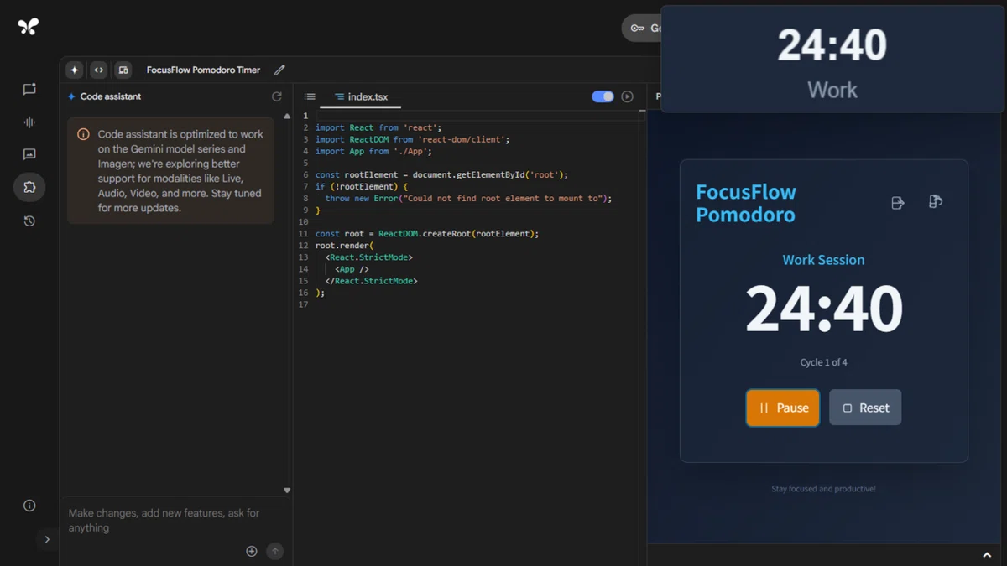This screenshot has width=1007, height=566.
Task: Click the line importing App from './App'
Action: (373, 151)
